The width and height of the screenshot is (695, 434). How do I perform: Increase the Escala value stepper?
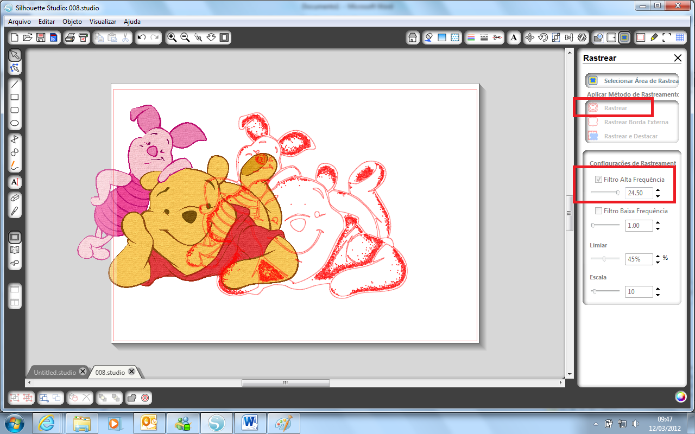(x=658, y=289)
